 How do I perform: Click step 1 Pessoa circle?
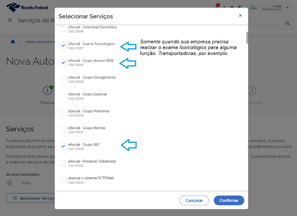(47, 90)
